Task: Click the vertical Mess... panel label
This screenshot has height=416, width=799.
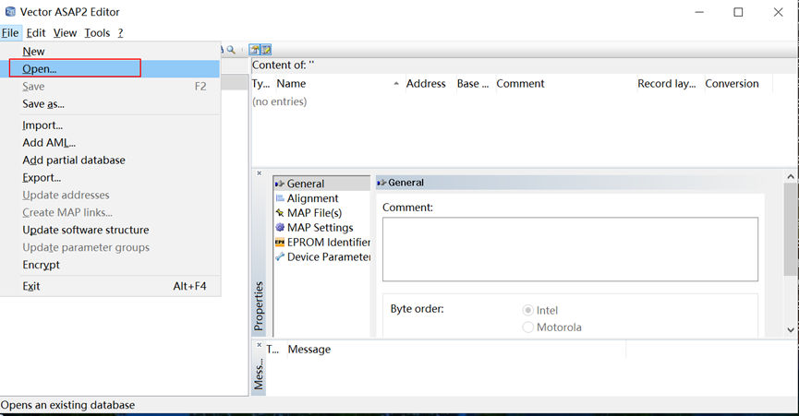Action: coord(259,374)
